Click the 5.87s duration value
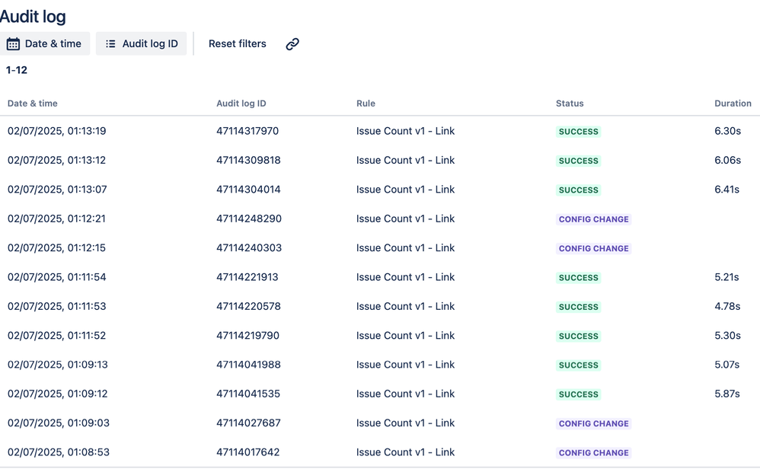The height and width of the screenshot is (469, 760). [727, 394]
